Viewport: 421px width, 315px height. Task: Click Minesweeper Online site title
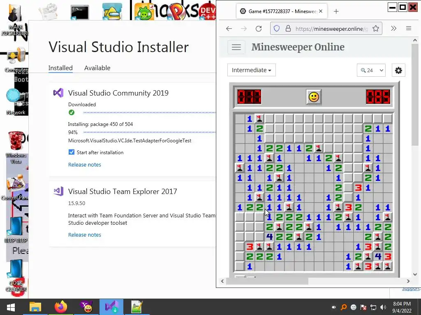[x=298, y=47]
